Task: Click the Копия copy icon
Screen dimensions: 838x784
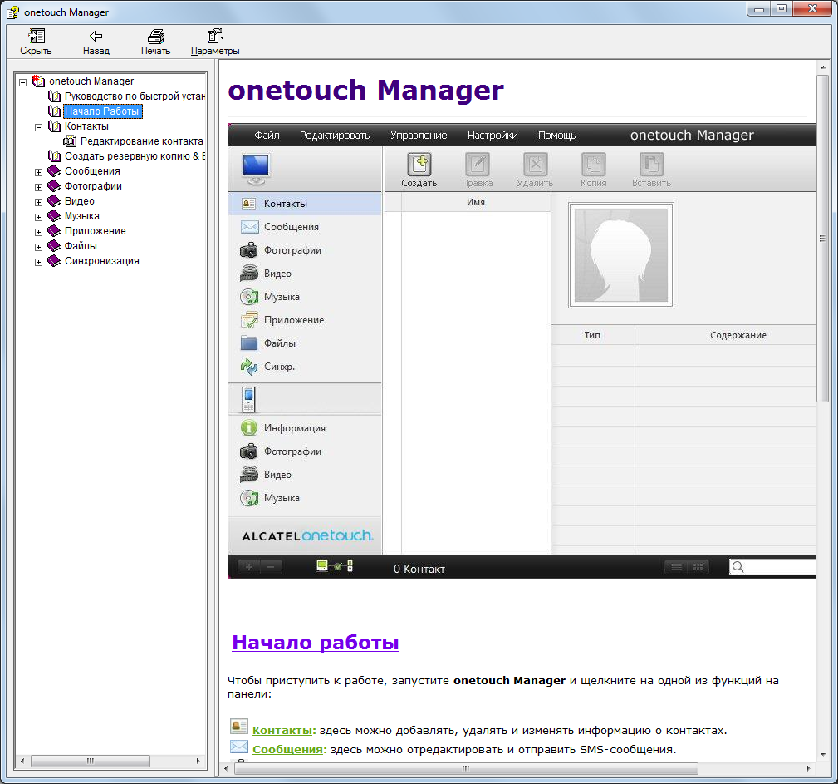Action: point(593,165)
